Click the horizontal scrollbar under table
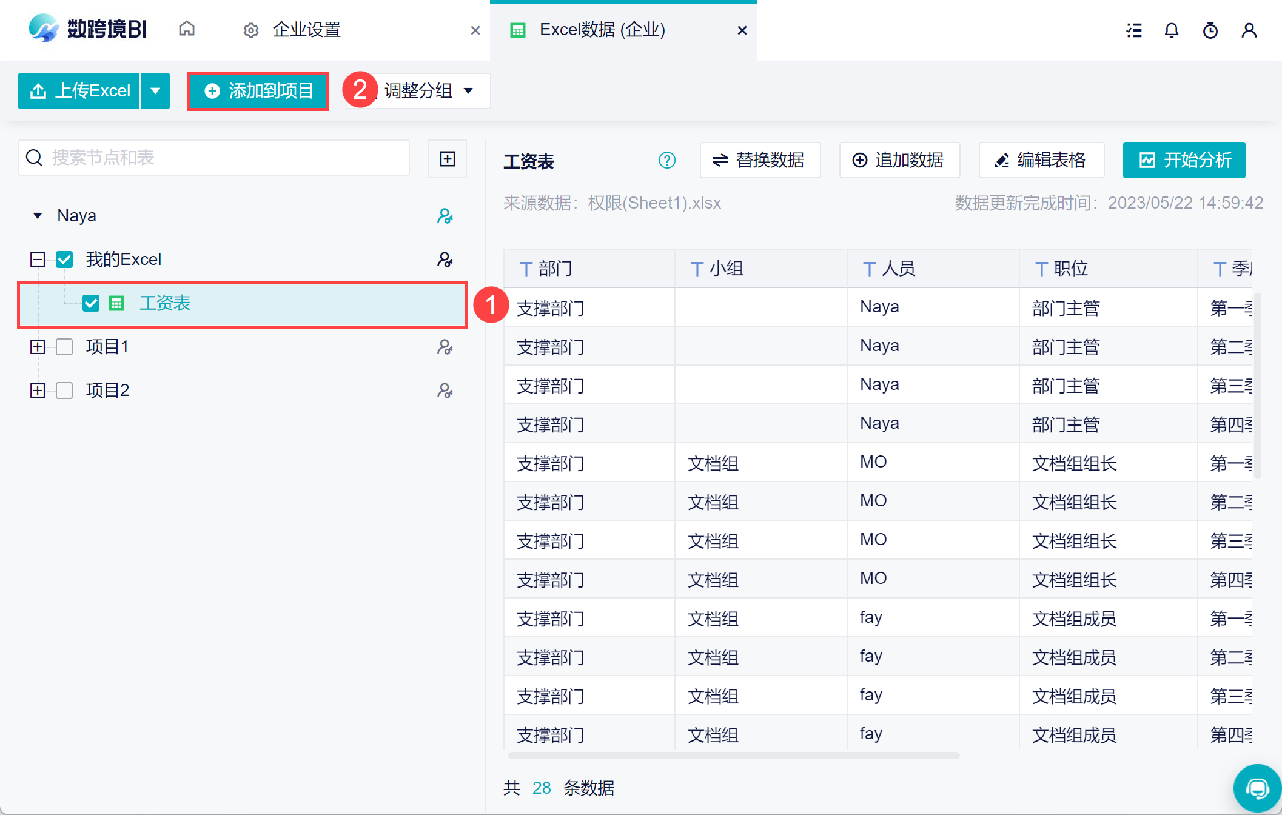1282x815 pixels. (x=733, y=756)
